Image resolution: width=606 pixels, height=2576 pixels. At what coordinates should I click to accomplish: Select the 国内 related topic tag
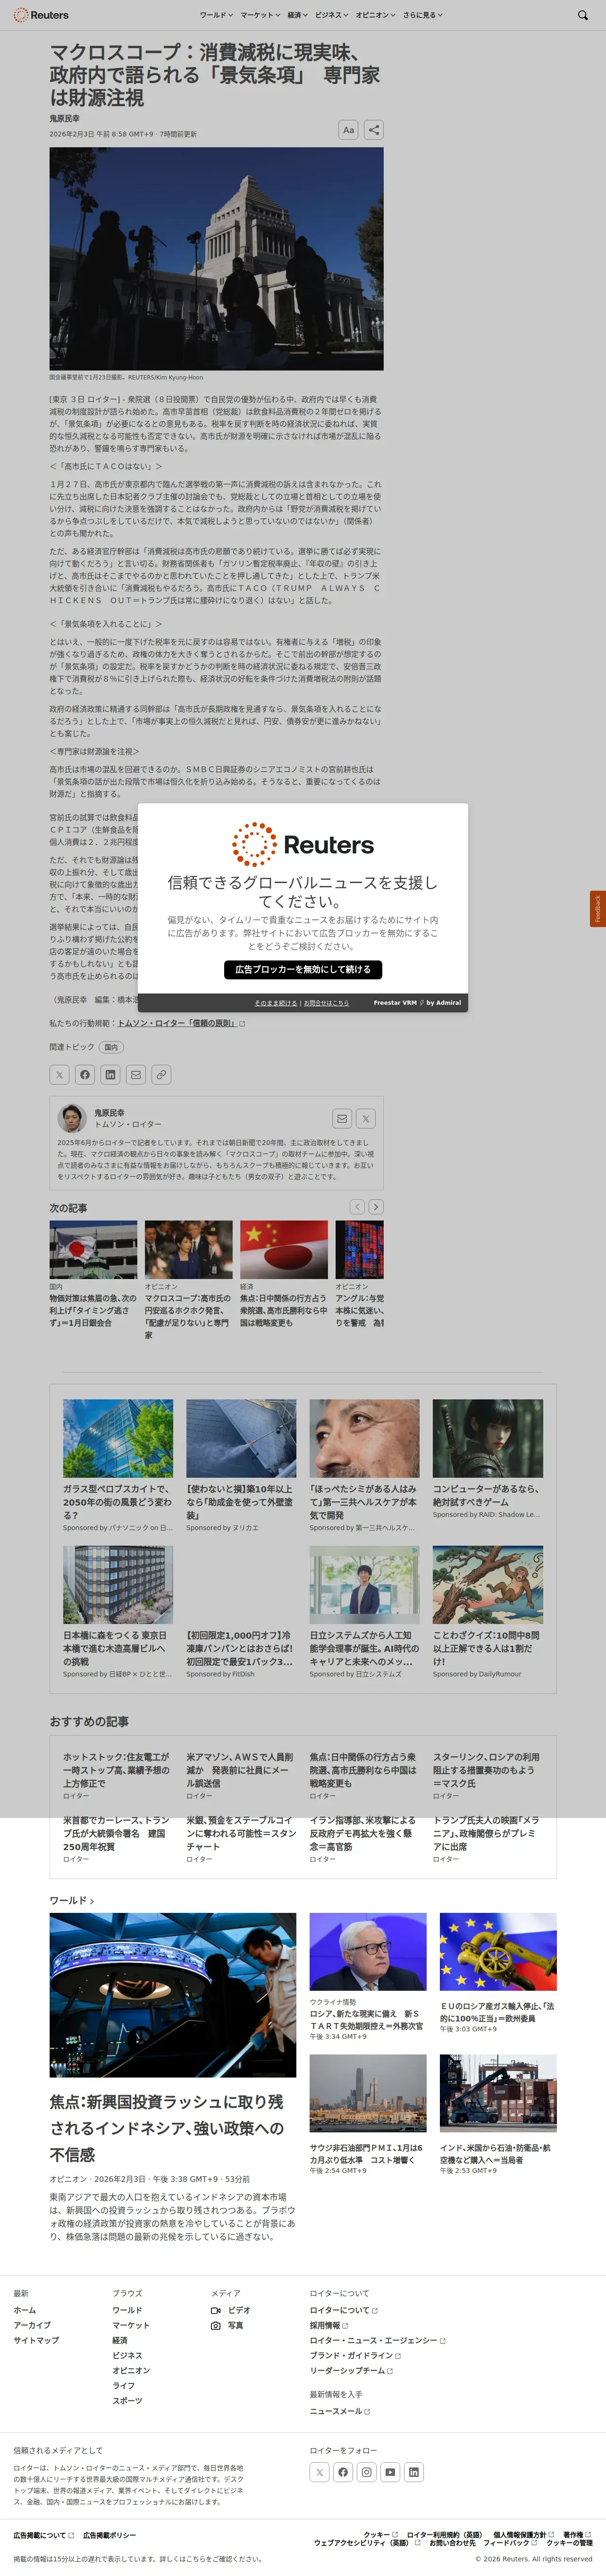(x=111, y=1047)
